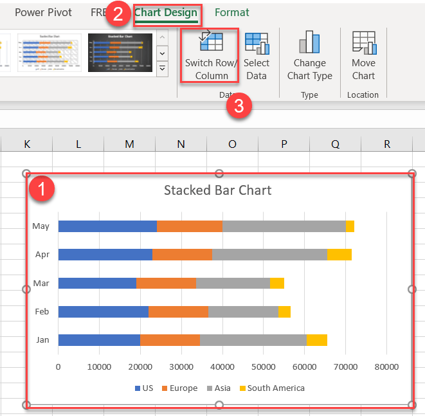Screen dimensions: 425x416
Task: Switch to the Chart Design tab
Action: pyautogui.click(x=166, y=13)
